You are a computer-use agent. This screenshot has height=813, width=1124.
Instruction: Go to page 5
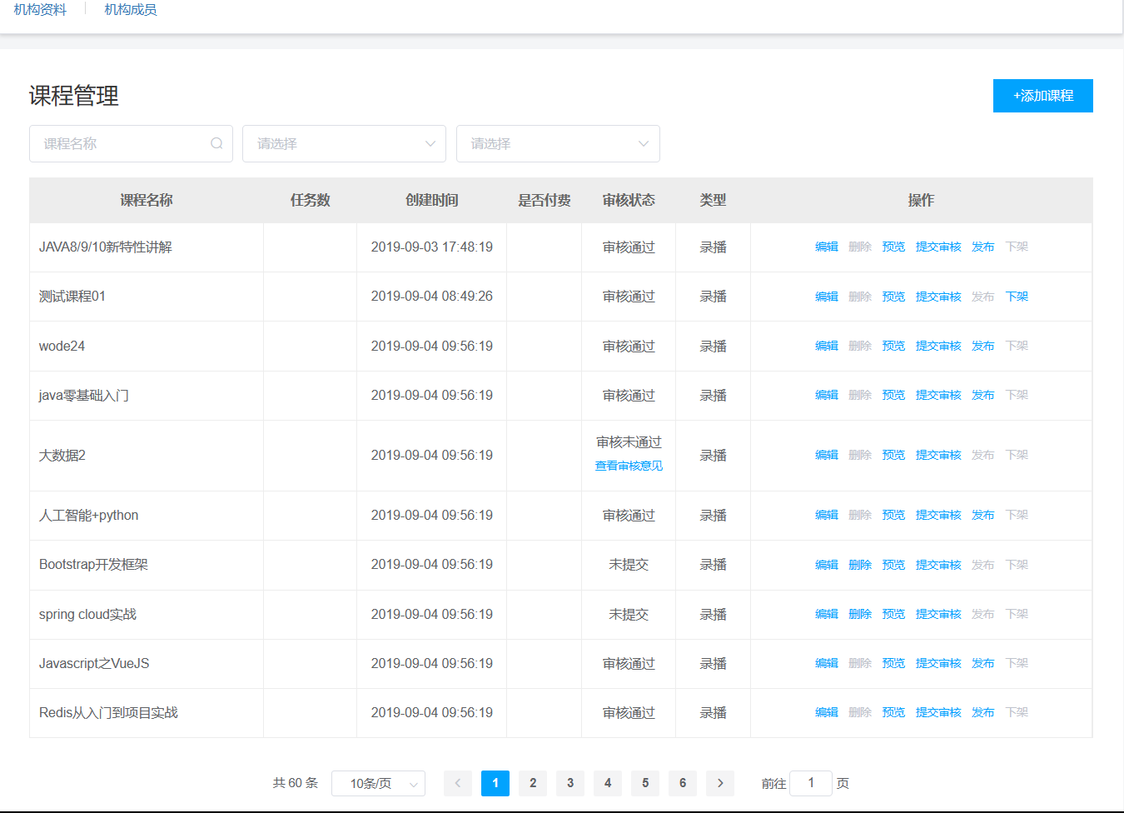[645, 783]
